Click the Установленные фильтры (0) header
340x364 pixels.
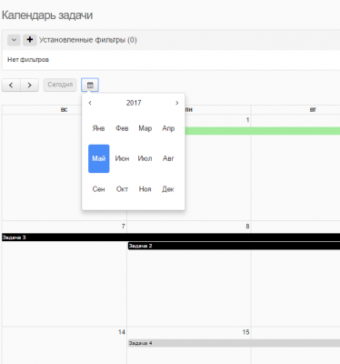(88, 40)
